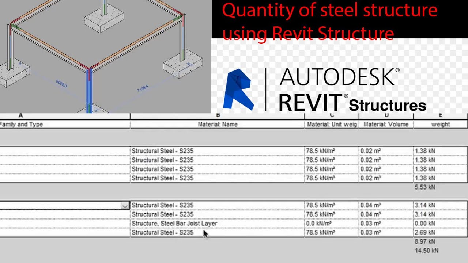Click the '14.50 kN' grand total value

pyautogui.click(x=426, y=251)
